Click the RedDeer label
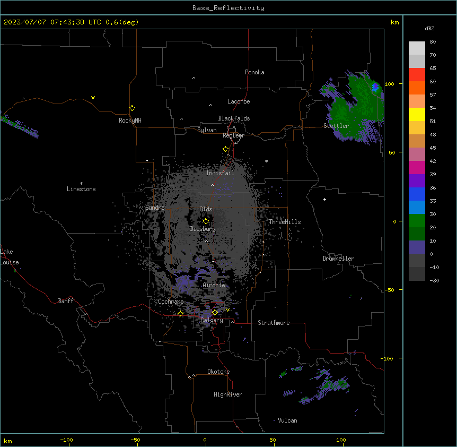This screenshot has height=447, width=457. pyautogui.click(x=233, y=135)
